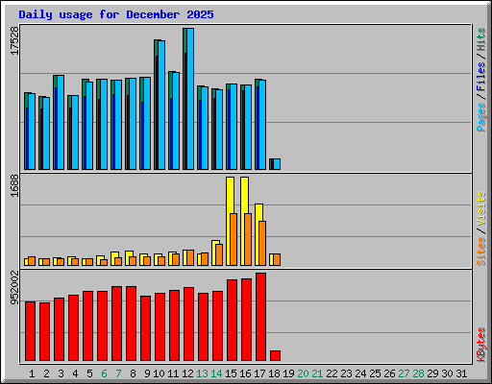The image size is (492, 384).
Task: Click day 16 on the date axis
Action: (245, 373)
